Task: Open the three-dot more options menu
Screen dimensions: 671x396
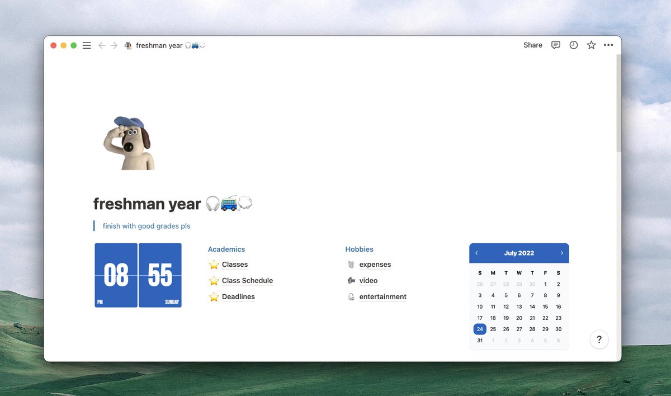Action: coord(608,45)
